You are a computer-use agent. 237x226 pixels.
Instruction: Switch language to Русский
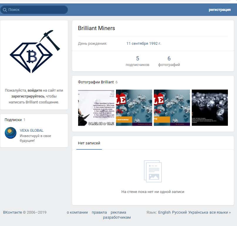pyautogui.click(x=179, y=212)
